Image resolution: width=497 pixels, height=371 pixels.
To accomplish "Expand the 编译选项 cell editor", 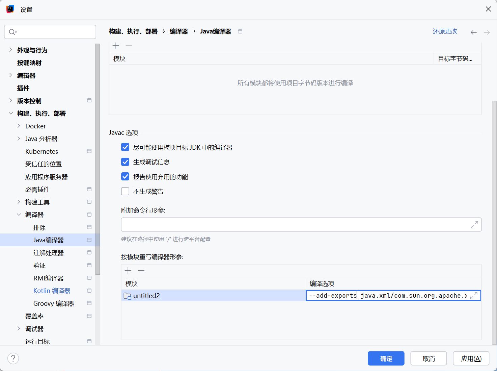I will click(474, 296).
